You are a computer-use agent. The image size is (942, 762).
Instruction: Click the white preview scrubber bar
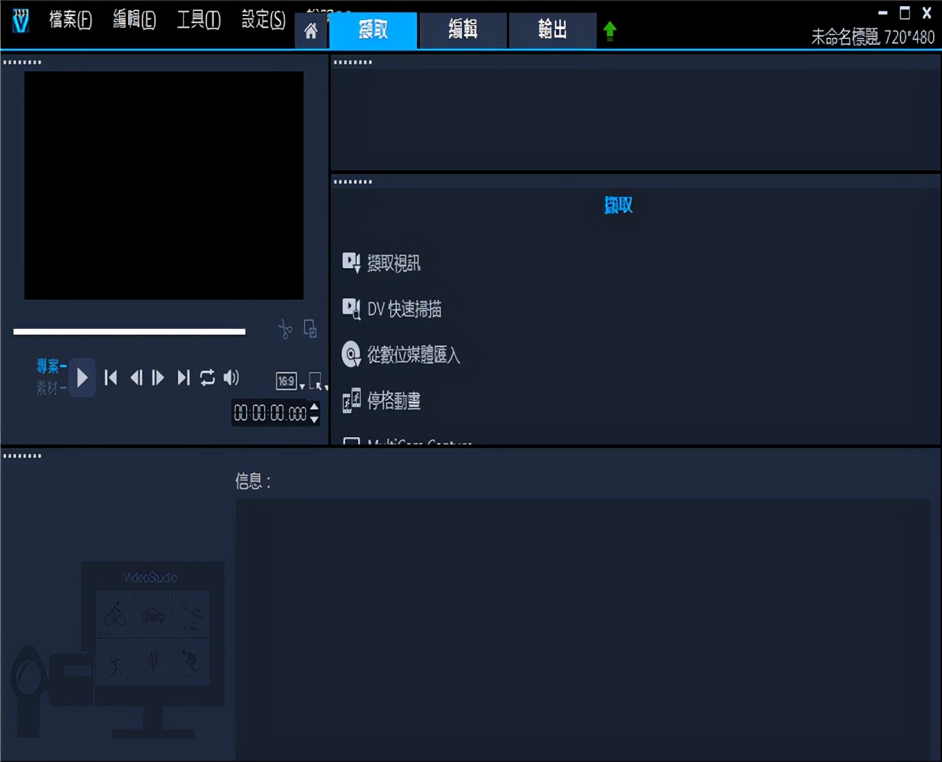130,331
